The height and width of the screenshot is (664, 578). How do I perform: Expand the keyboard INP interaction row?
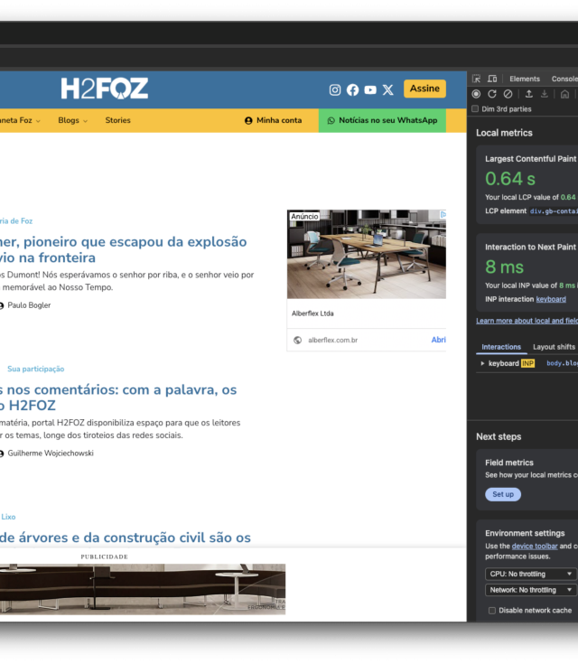[482, 363]
